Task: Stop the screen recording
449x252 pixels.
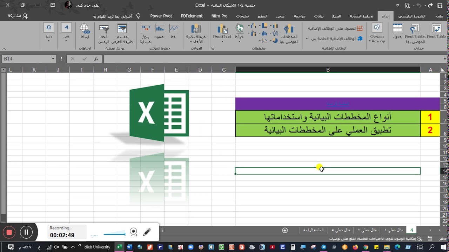Action: click(x=9, y=232)
